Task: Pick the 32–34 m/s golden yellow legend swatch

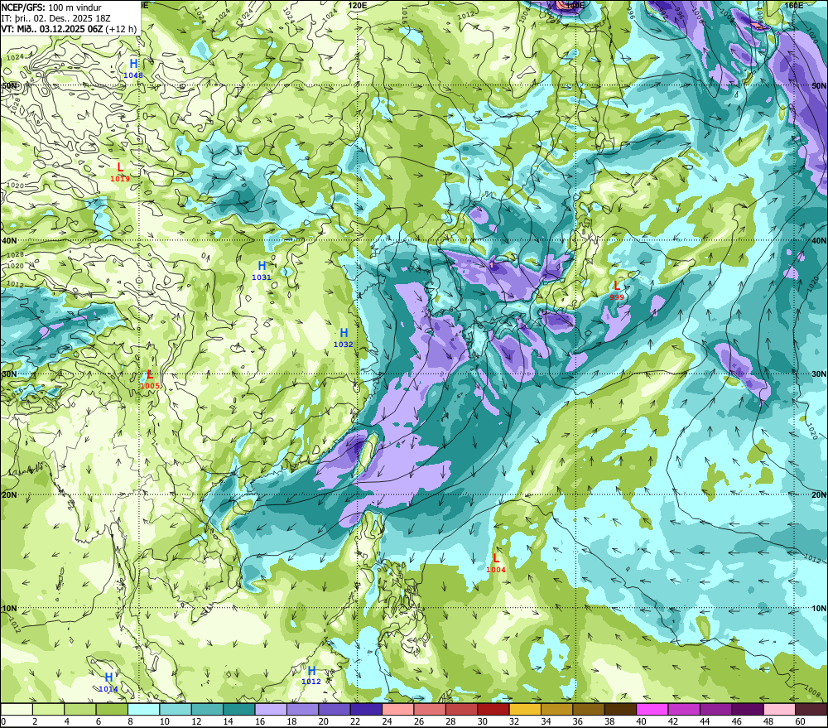Action: point(526,710)
